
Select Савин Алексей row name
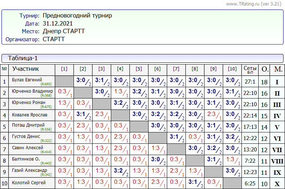(27, 147)
